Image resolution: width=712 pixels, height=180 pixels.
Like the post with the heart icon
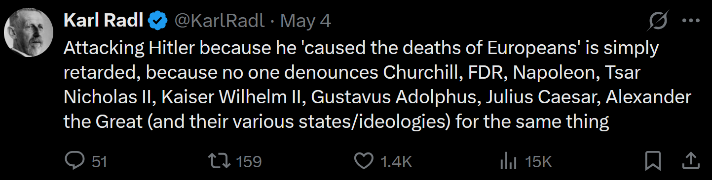click(x=364, y=161)
